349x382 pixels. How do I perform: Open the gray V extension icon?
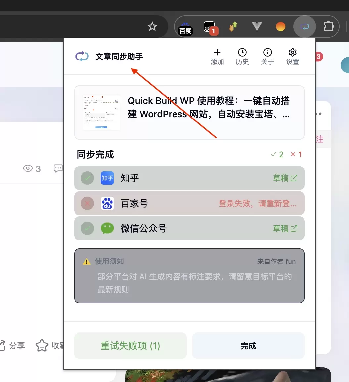(x=257, y=26)
